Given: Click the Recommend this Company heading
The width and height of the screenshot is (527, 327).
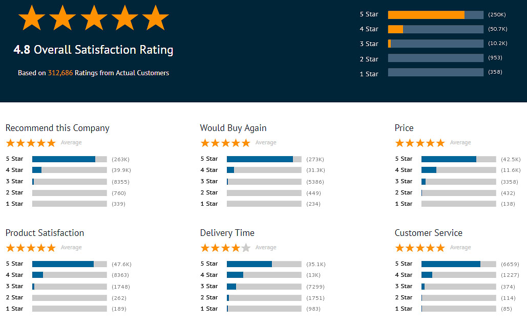Looking at the screenshot, I should point(57,128).
